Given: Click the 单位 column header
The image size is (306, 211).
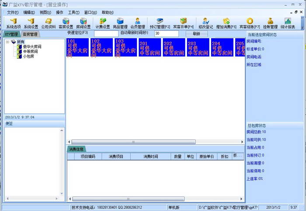Looking at the screenshot, I should point(191,157).
